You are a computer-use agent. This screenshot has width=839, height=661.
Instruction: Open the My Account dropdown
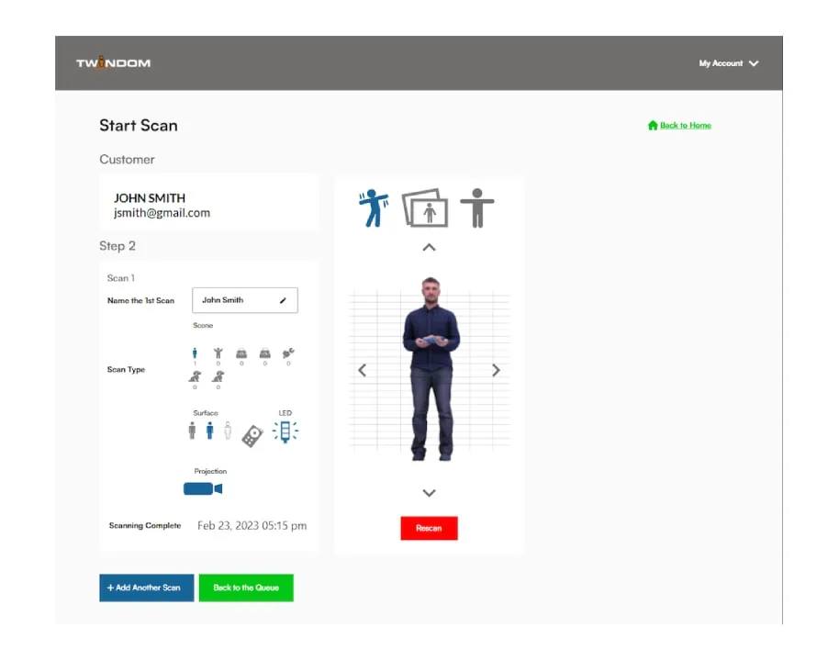pyautogui.click(x=728, y=63)
